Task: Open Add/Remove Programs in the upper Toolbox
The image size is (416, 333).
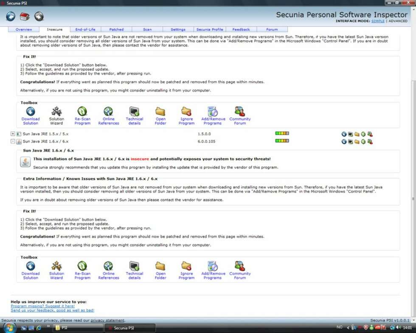Action: 213,116
